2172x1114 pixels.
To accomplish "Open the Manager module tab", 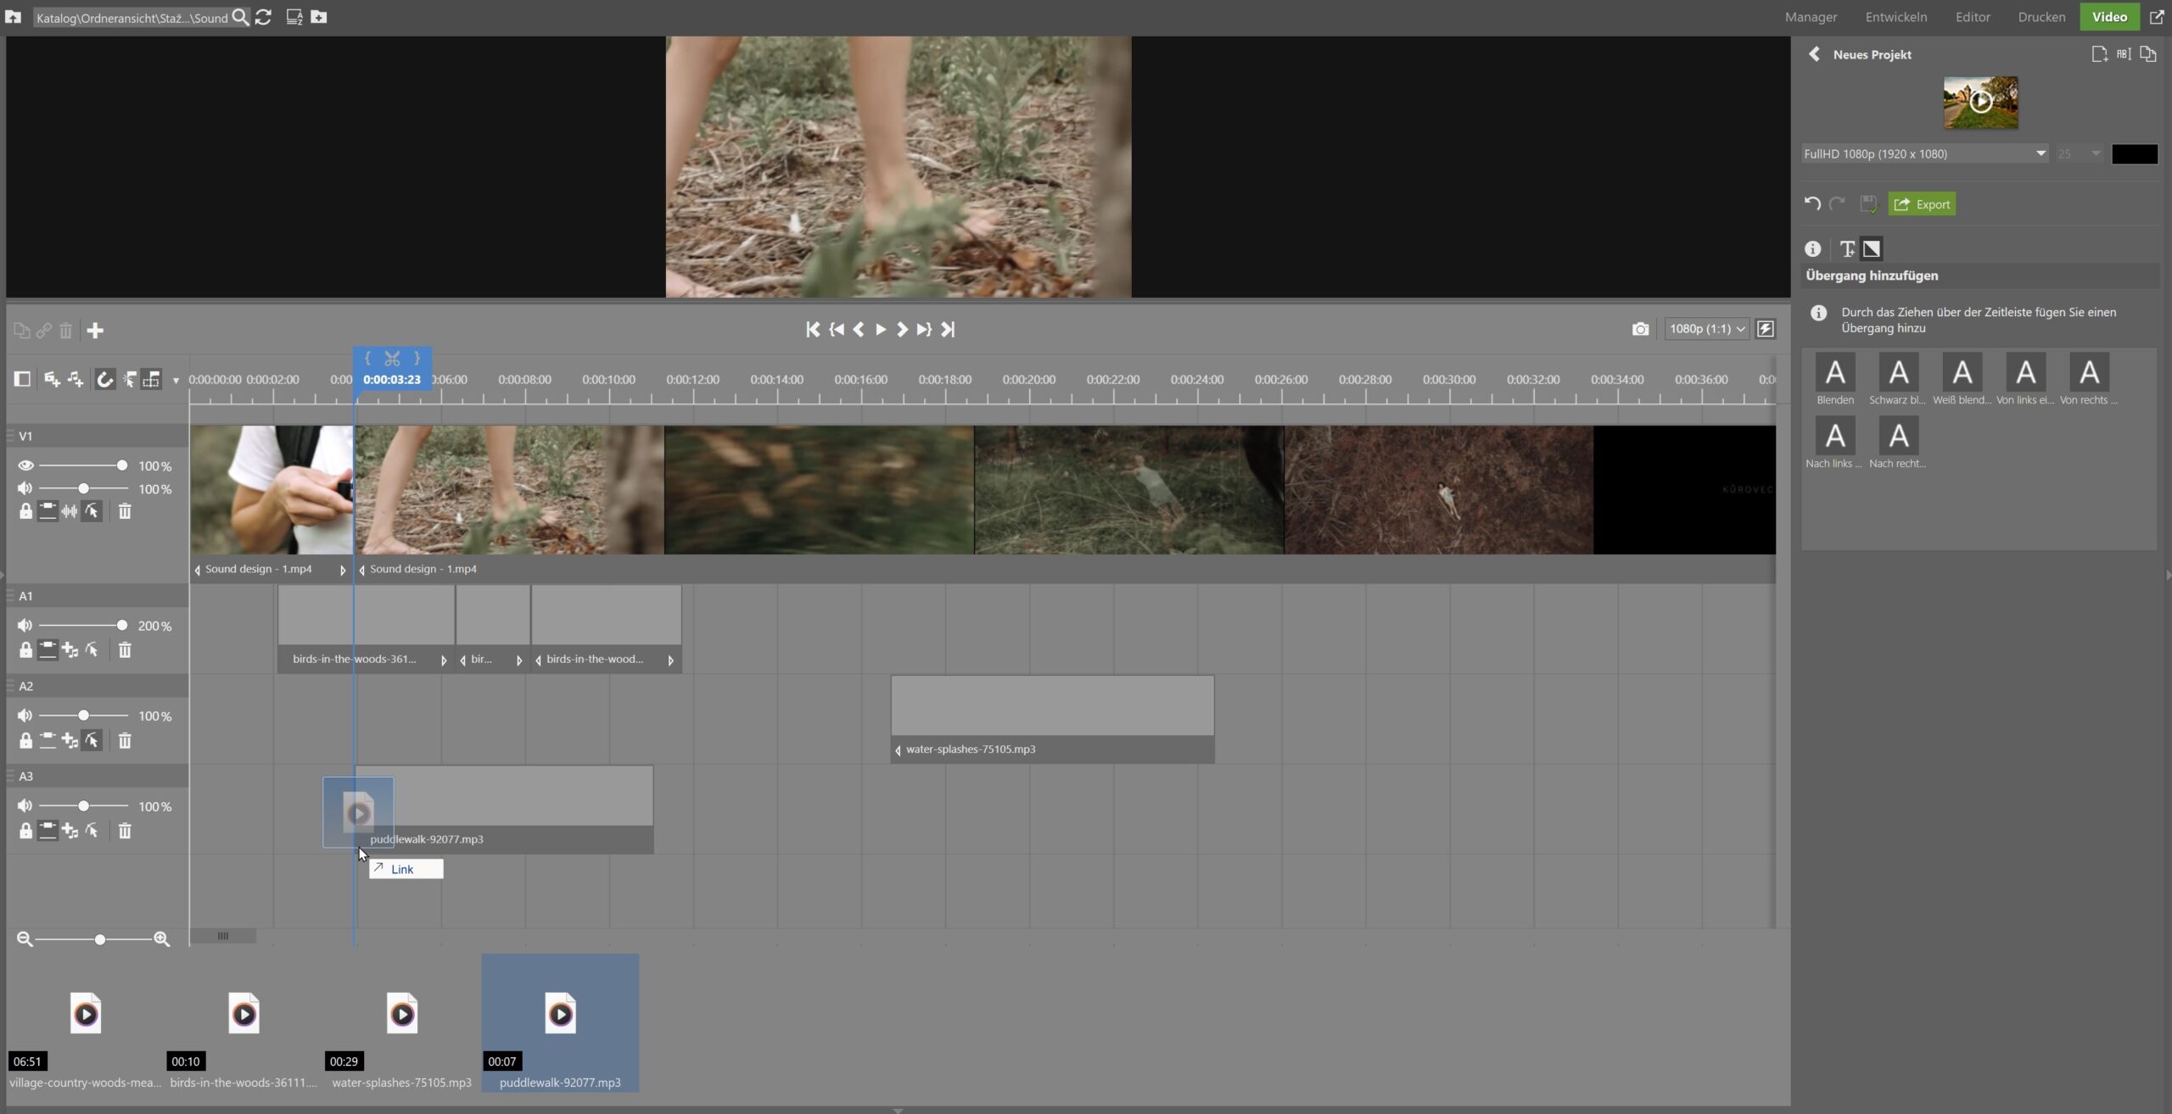I will pyautogui.click(x=1811, y=17).
